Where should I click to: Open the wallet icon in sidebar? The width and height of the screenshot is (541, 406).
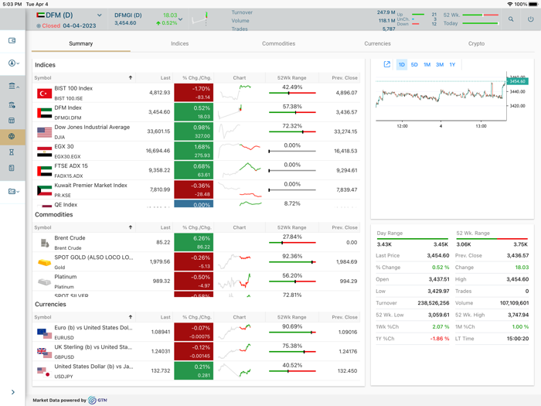pyautogui.click(x=12, y=41)
